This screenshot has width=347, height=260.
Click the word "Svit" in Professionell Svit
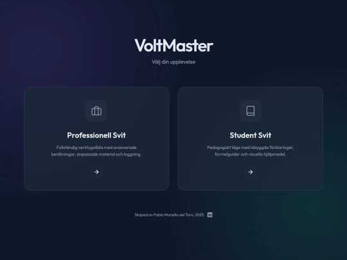tap(120, 135)
